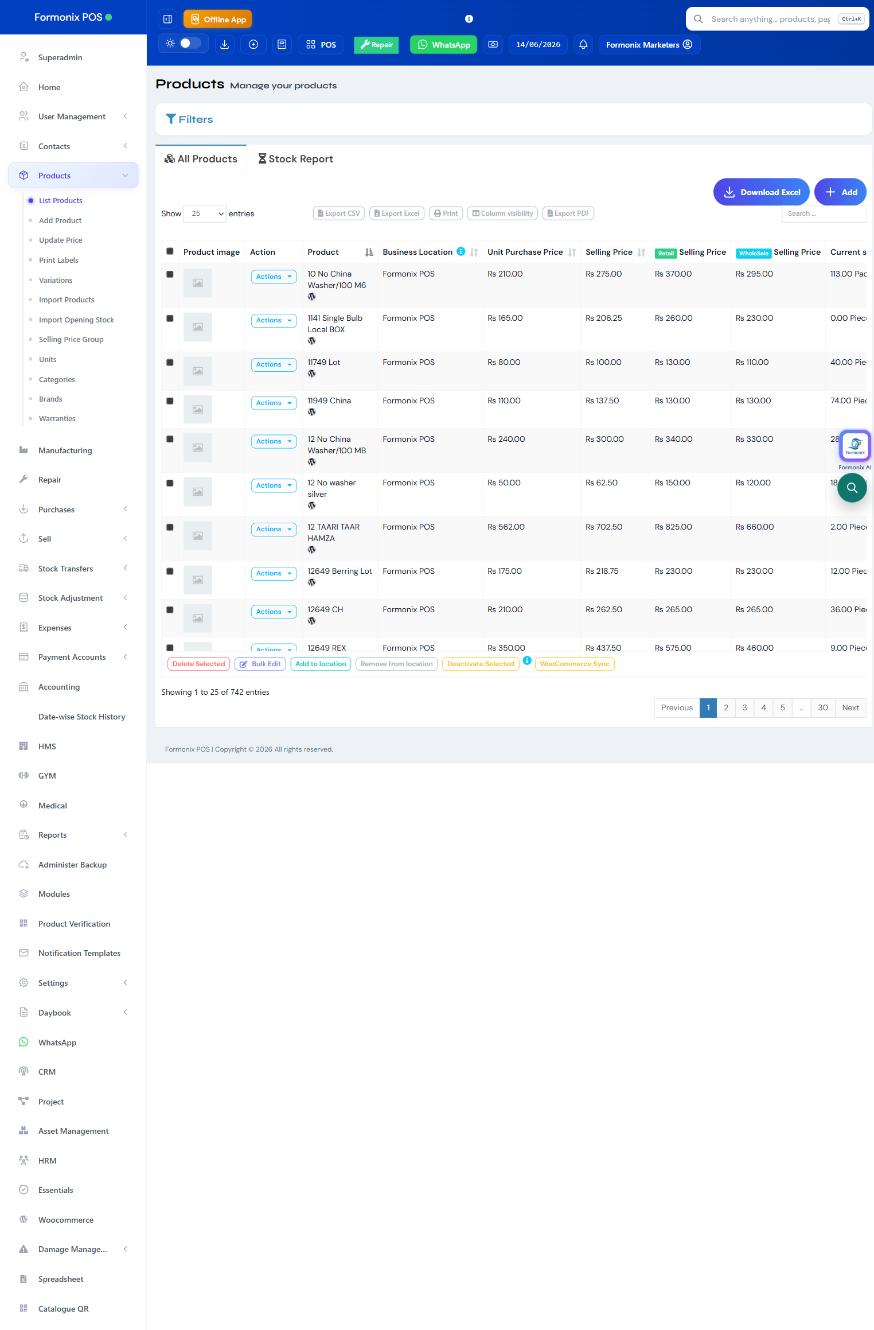Select checkbox for 10 No China Washer/100 M6
Viewport: 874px width, 1330px height.
(170, 274)
